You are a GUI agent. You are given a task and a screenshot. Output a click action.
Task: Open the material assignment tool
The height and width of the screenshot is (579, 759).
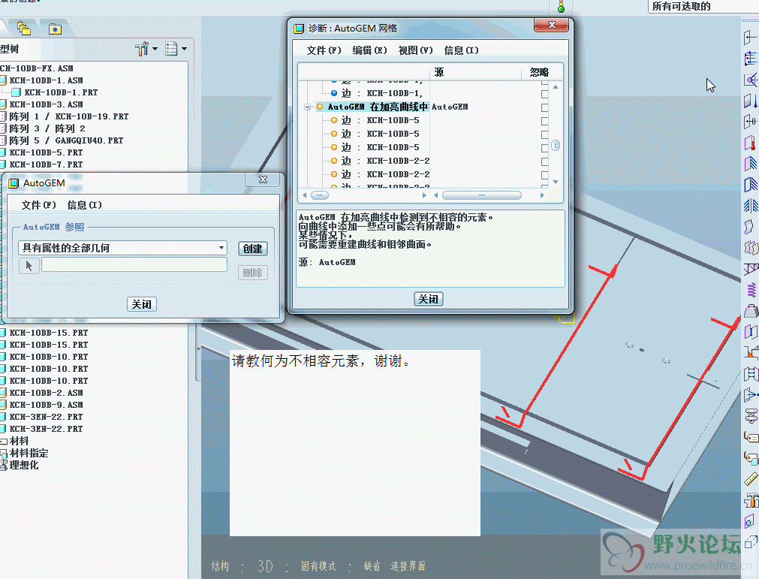[750, 457]
